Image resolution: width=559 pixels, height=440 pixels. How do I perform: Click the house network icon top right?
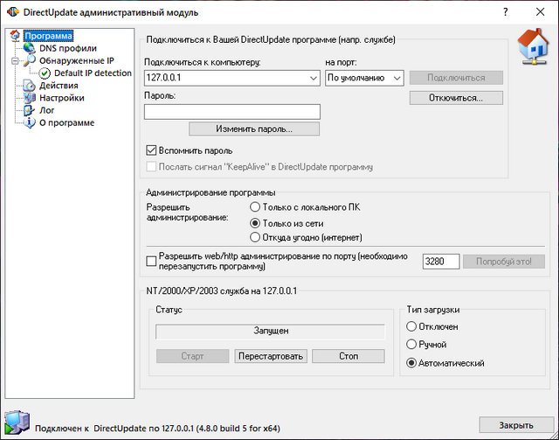tap(533, 46)
